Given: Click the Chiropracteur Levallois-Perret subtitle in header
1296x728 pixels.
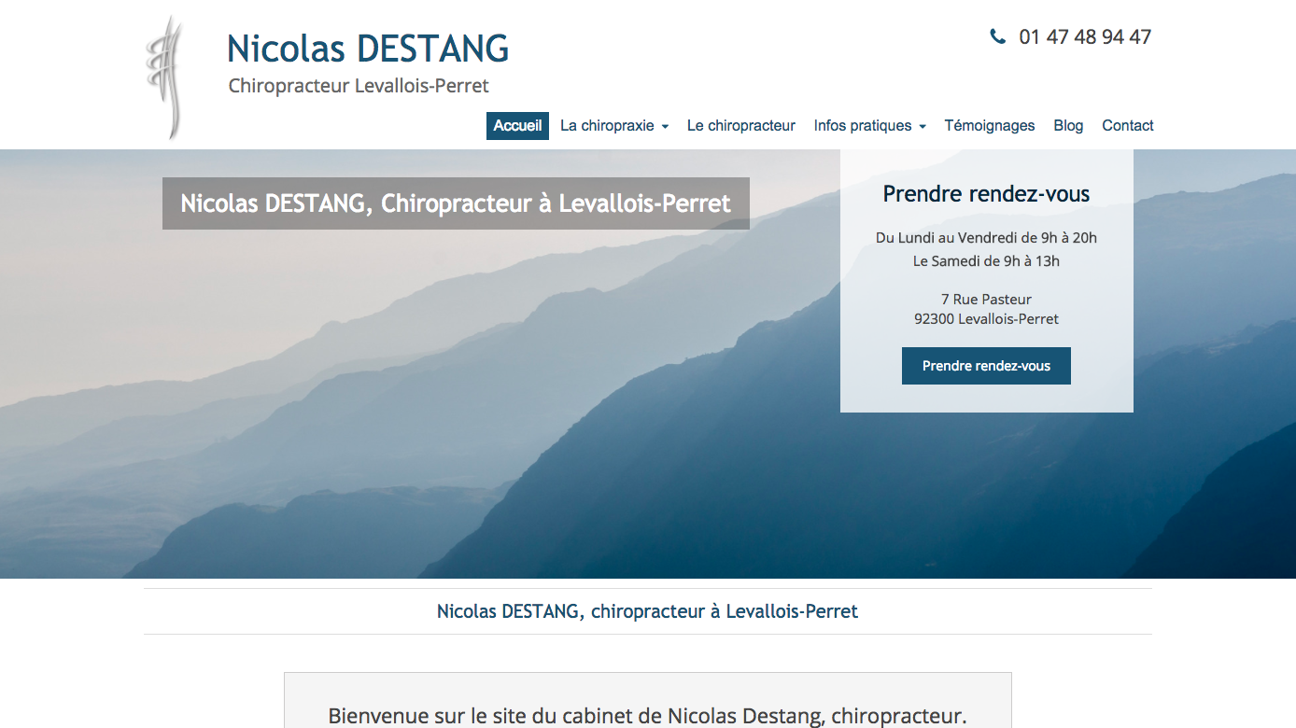Looking at the screenshot, I should (359, 86).
